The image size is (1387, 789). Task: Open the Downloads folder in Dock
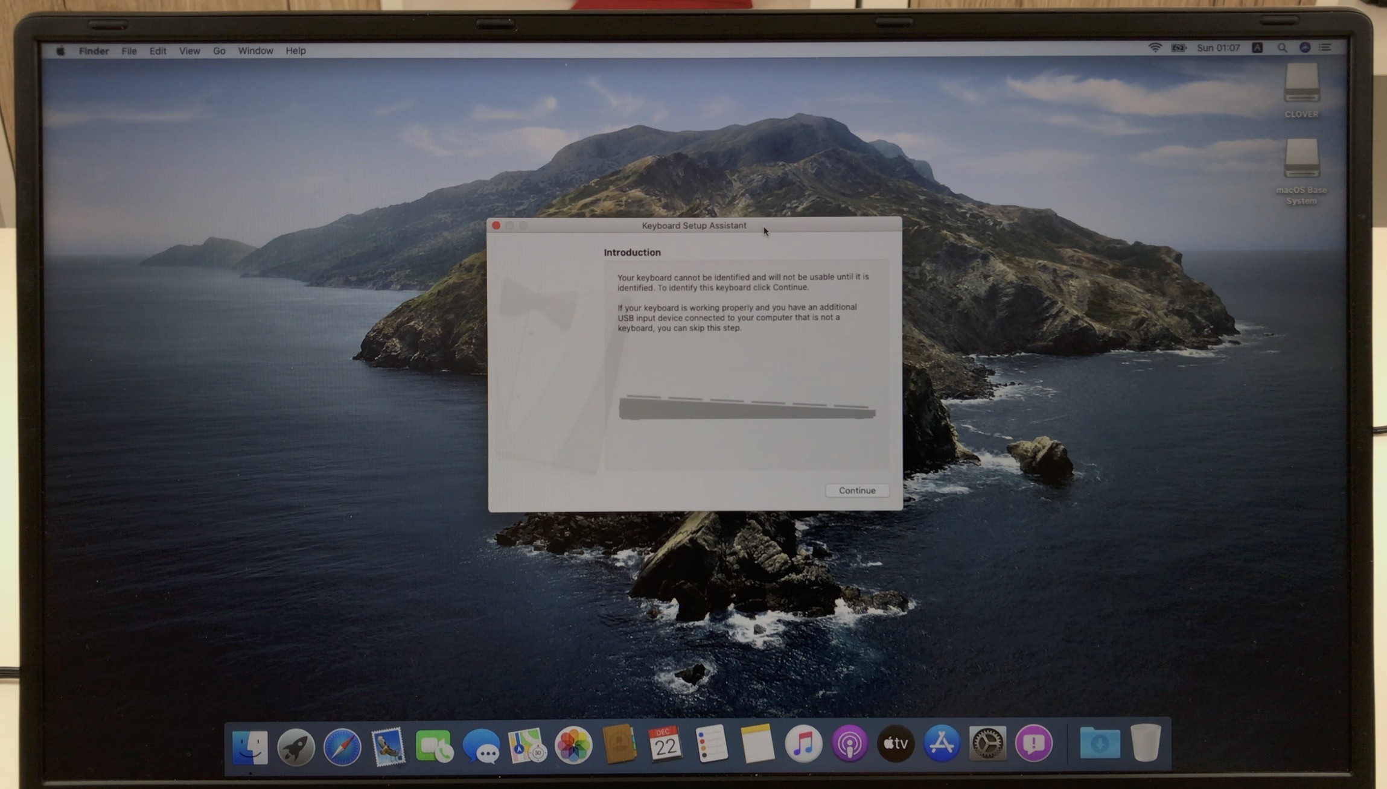click(x=1100, y=743)
